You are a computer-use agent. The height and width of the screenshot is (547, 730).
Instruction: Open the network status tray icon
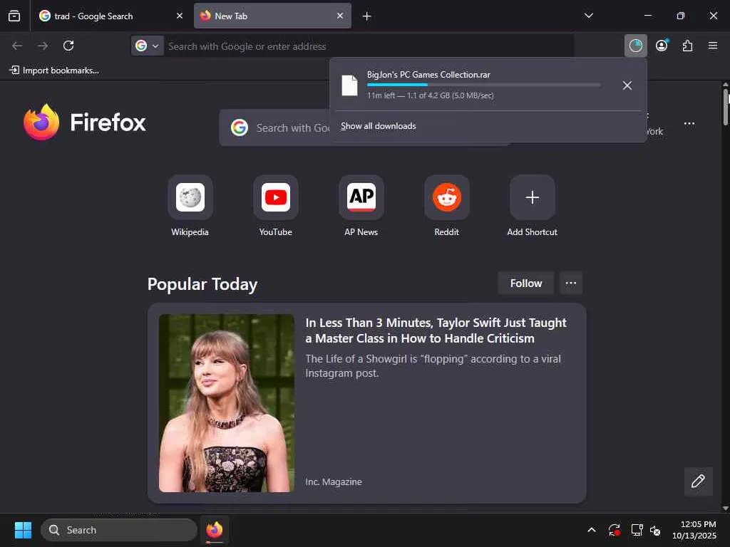[x=637, y=530]
